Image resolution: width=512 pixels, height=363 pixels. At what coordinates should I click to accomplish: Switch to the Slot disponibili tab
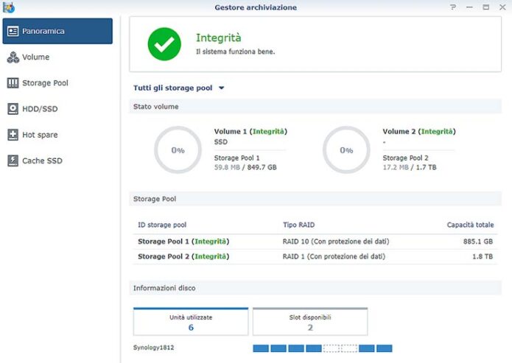(309, 322)
